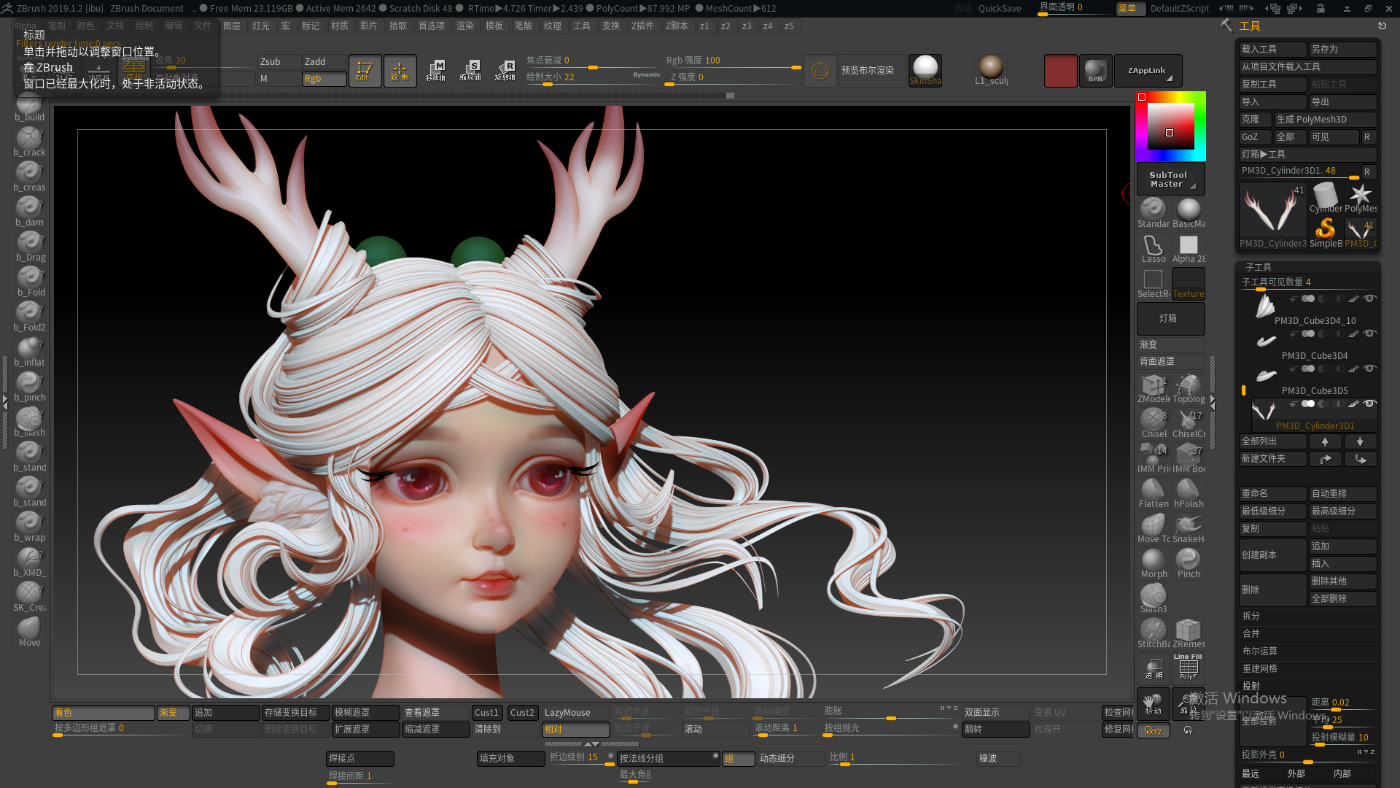
Task: Choose the Scale axis (缩放轴) tool
Action: coord(470,70)
